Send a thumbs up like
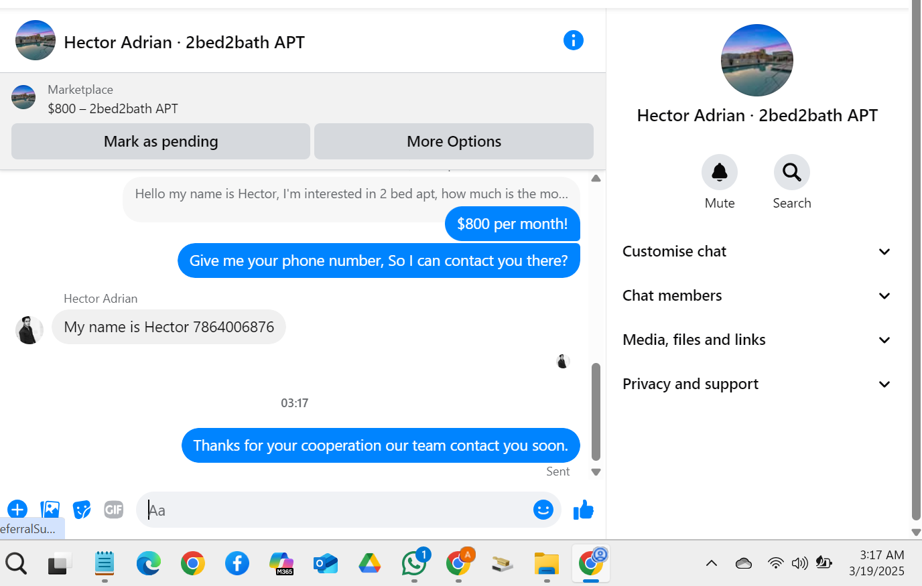Viewport: 922px width, 586px height. (583, 510)
